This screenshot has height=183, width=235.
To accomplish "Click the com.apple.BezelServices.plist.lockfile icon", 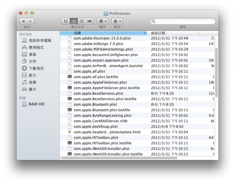I will point(70,99).
